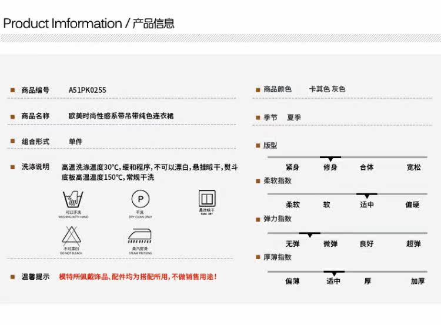This screenshot has width=441, height=325.
Task: Click the 弹力指数 elasticity slider marker
Action: pos(310,234)
